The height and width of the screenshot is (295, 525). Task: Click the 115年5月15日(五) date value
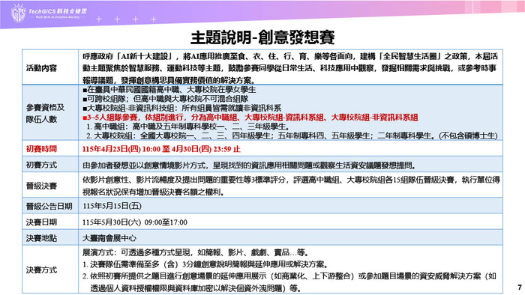pyautogui.click(x=112, y=206)
